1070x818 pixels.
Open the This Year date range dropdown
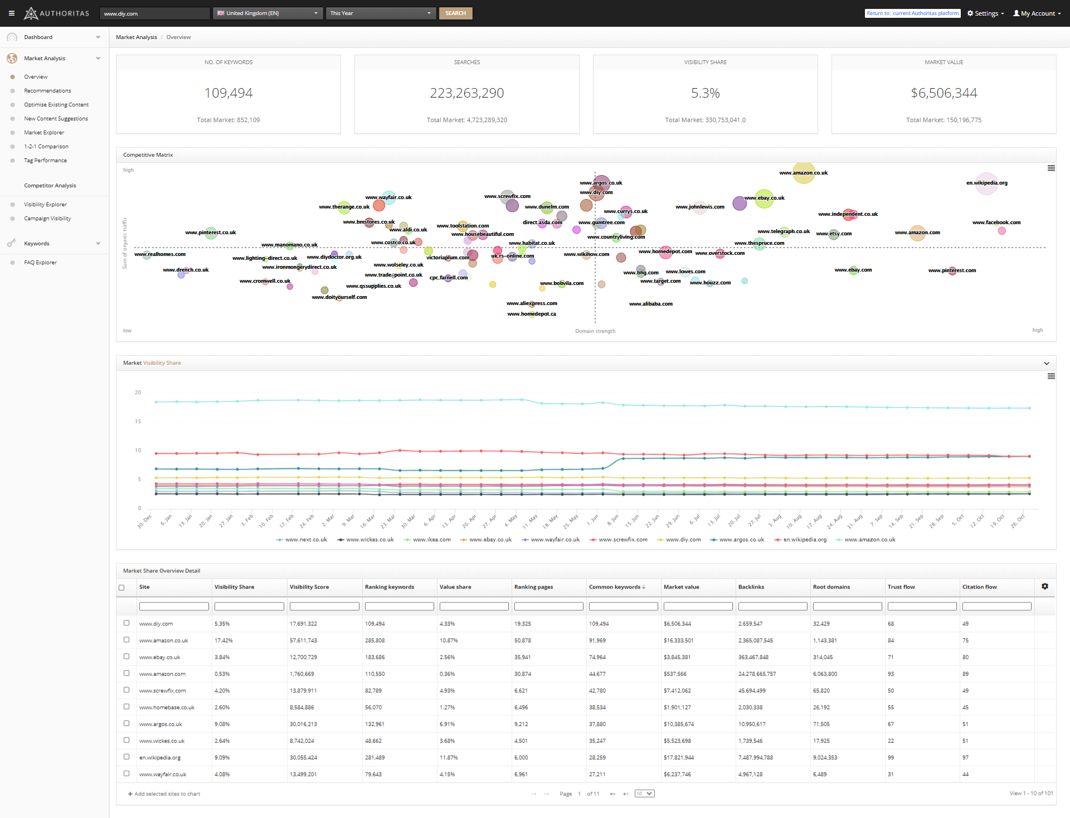(x=381, y=13)
